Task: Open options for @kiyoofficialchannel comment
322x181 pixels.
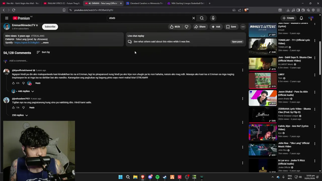Action: [x=243, y=70]
